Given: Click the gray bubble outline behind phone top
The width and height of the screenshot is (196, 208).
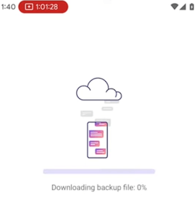Looking at the screenshot, I should click(x=103, y=122).
